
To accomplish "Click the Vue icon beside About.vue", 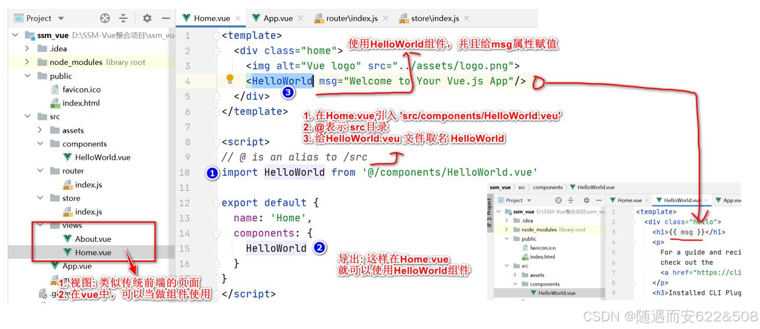I will click(x=68, y=239).
